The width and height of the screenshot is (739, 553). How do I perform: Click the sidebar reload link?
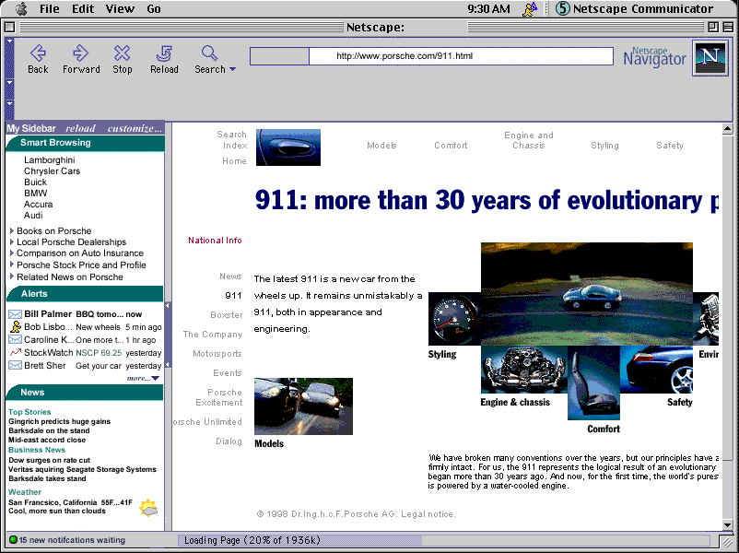[x=80, y=128]
